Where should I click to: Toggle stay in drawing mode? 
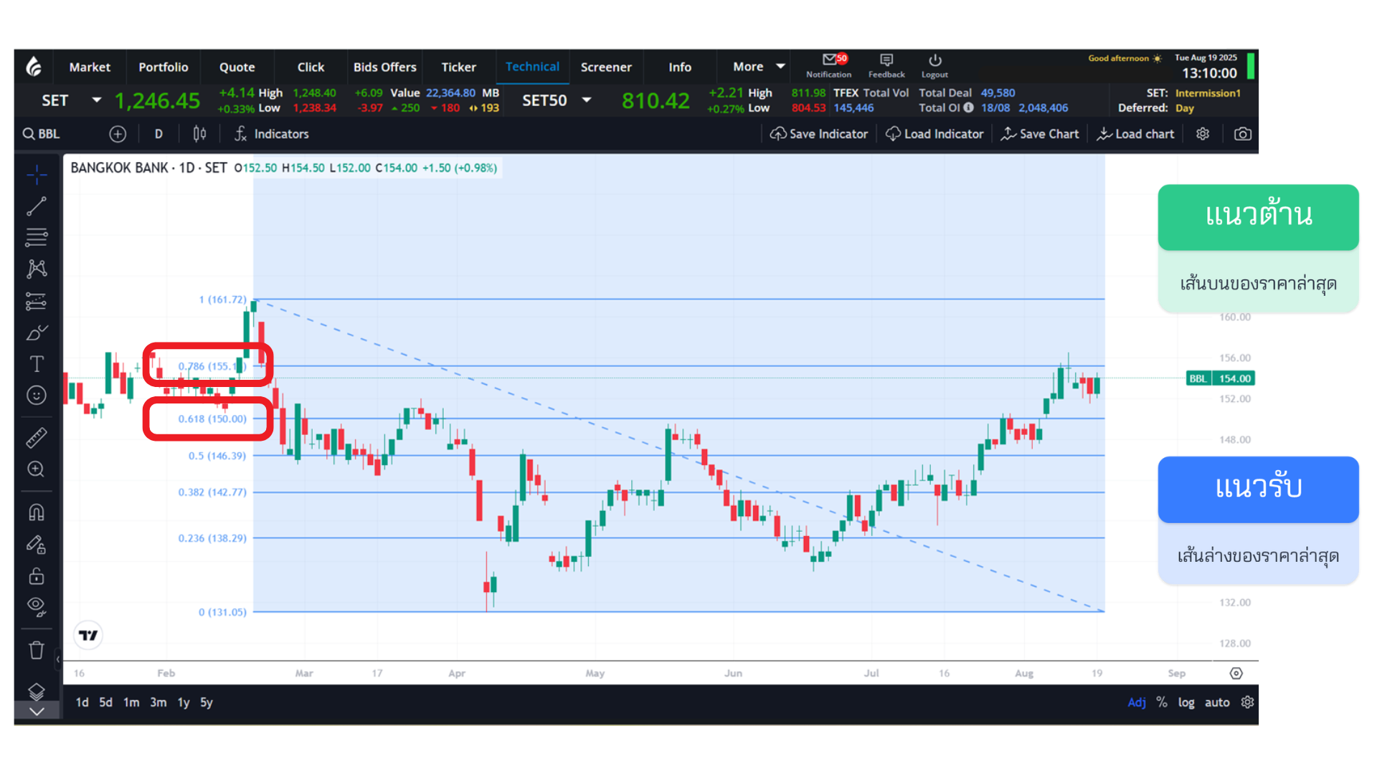tap(37, 545)
